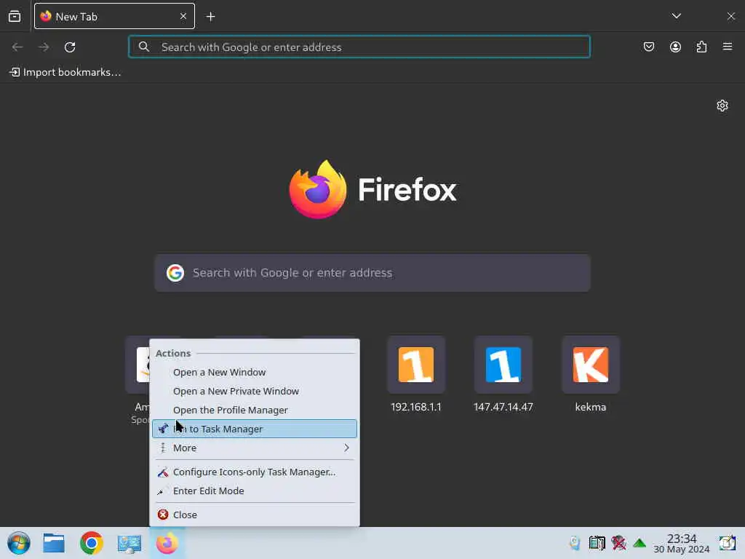This screenshot has width=745, height=559.
Task: Click the kekma label text
Action: tap(591, 407)
